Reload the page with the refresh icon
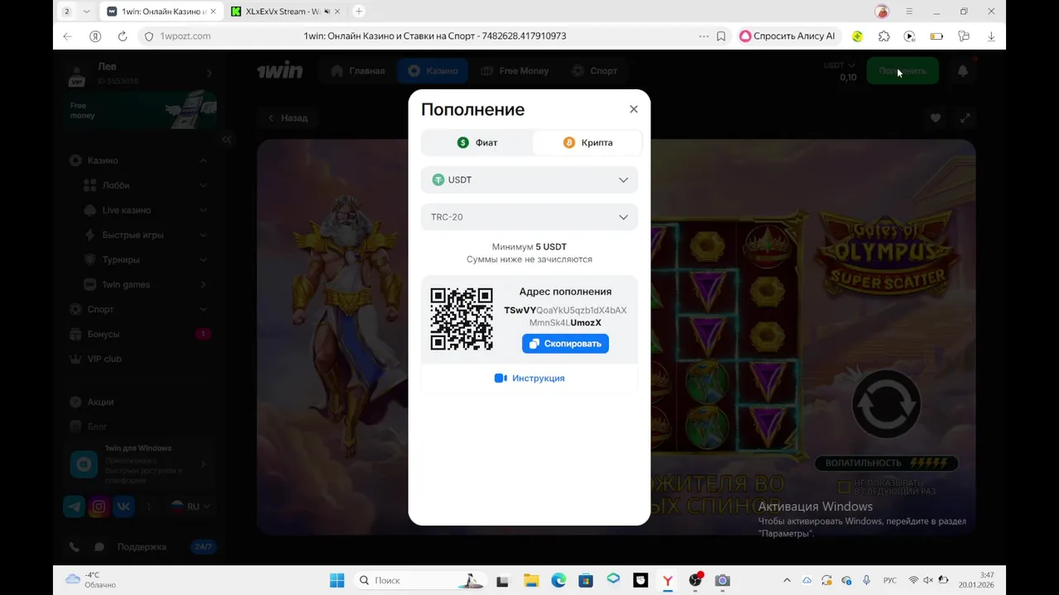 tap(122, 36)
